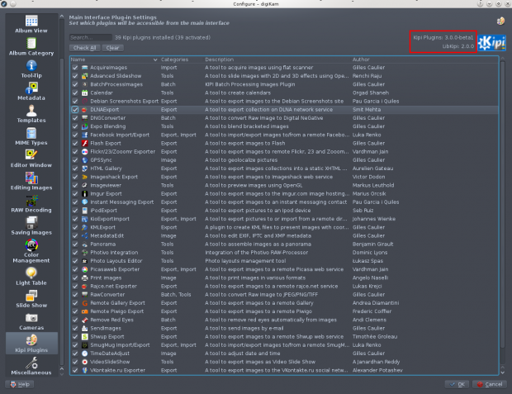Viewport: 512px width, 394px height.
Task: Cancel the configuration dialog
Action: [x=490, y=384]
